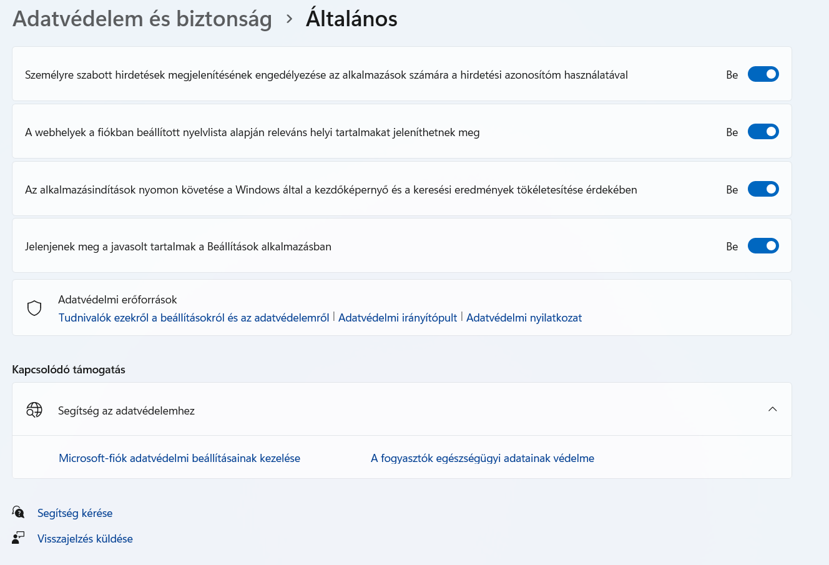
Task: Open A fogyasztók egészségügyi adatainak védelme link
Action: [x=482, y=458]
